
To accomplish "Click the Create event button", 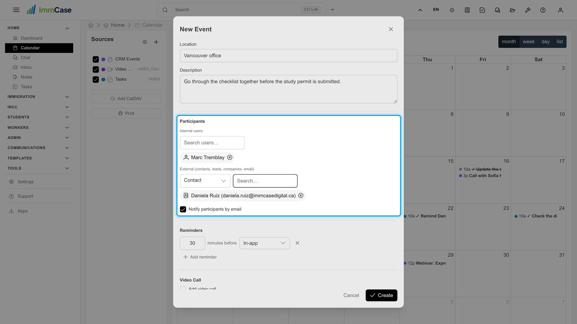I will [x=381, y=295].
